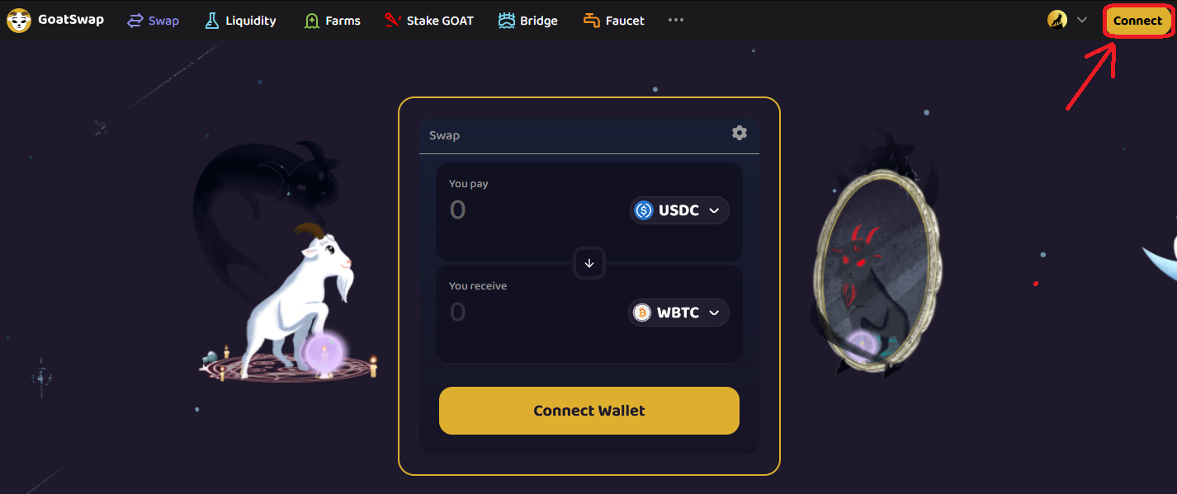Click the yellow Connect Wallet button

point(589,411)
